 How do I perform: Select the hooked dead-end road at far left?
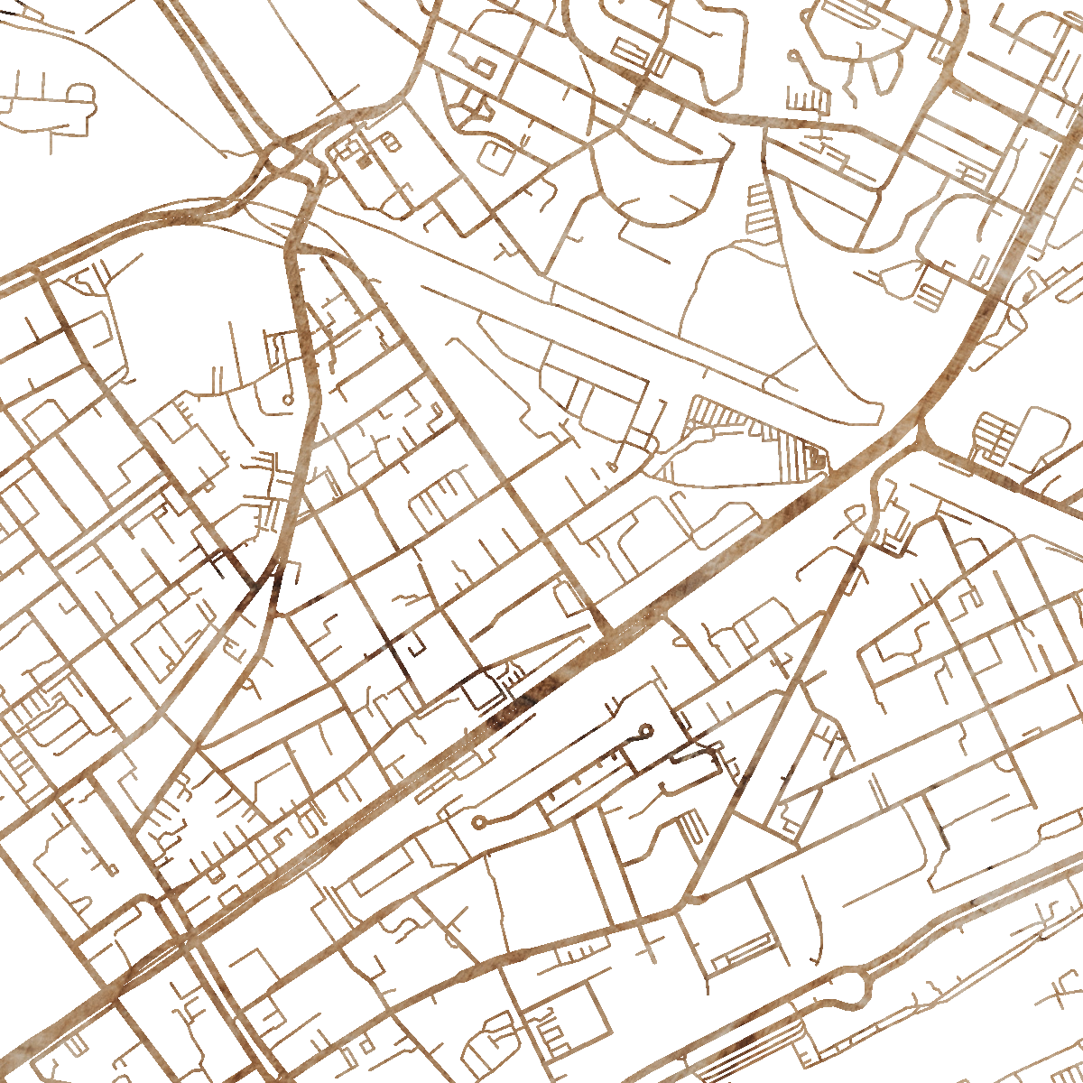81,95
